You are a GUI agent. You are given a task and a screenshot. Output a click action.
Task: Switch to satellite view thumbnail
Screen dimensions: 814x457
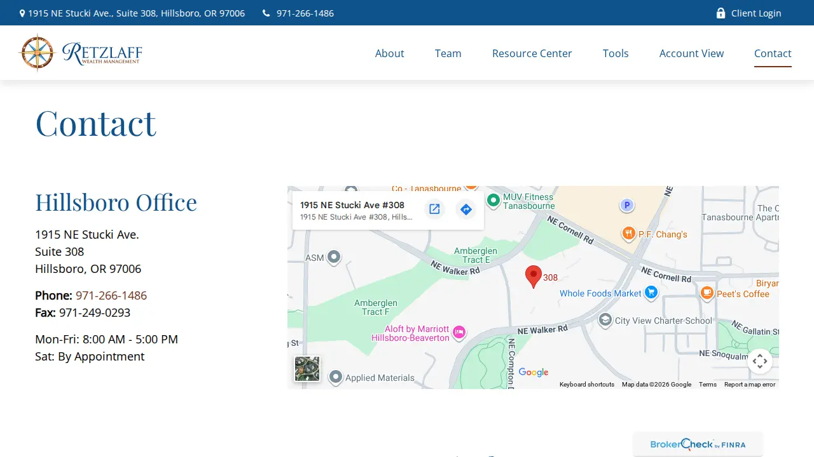point(307,369)
